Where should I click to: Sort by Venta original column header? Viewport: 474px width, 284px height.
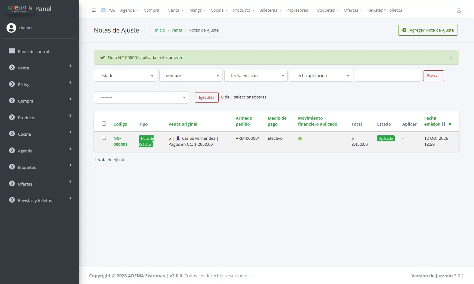[x=183, y=124]
